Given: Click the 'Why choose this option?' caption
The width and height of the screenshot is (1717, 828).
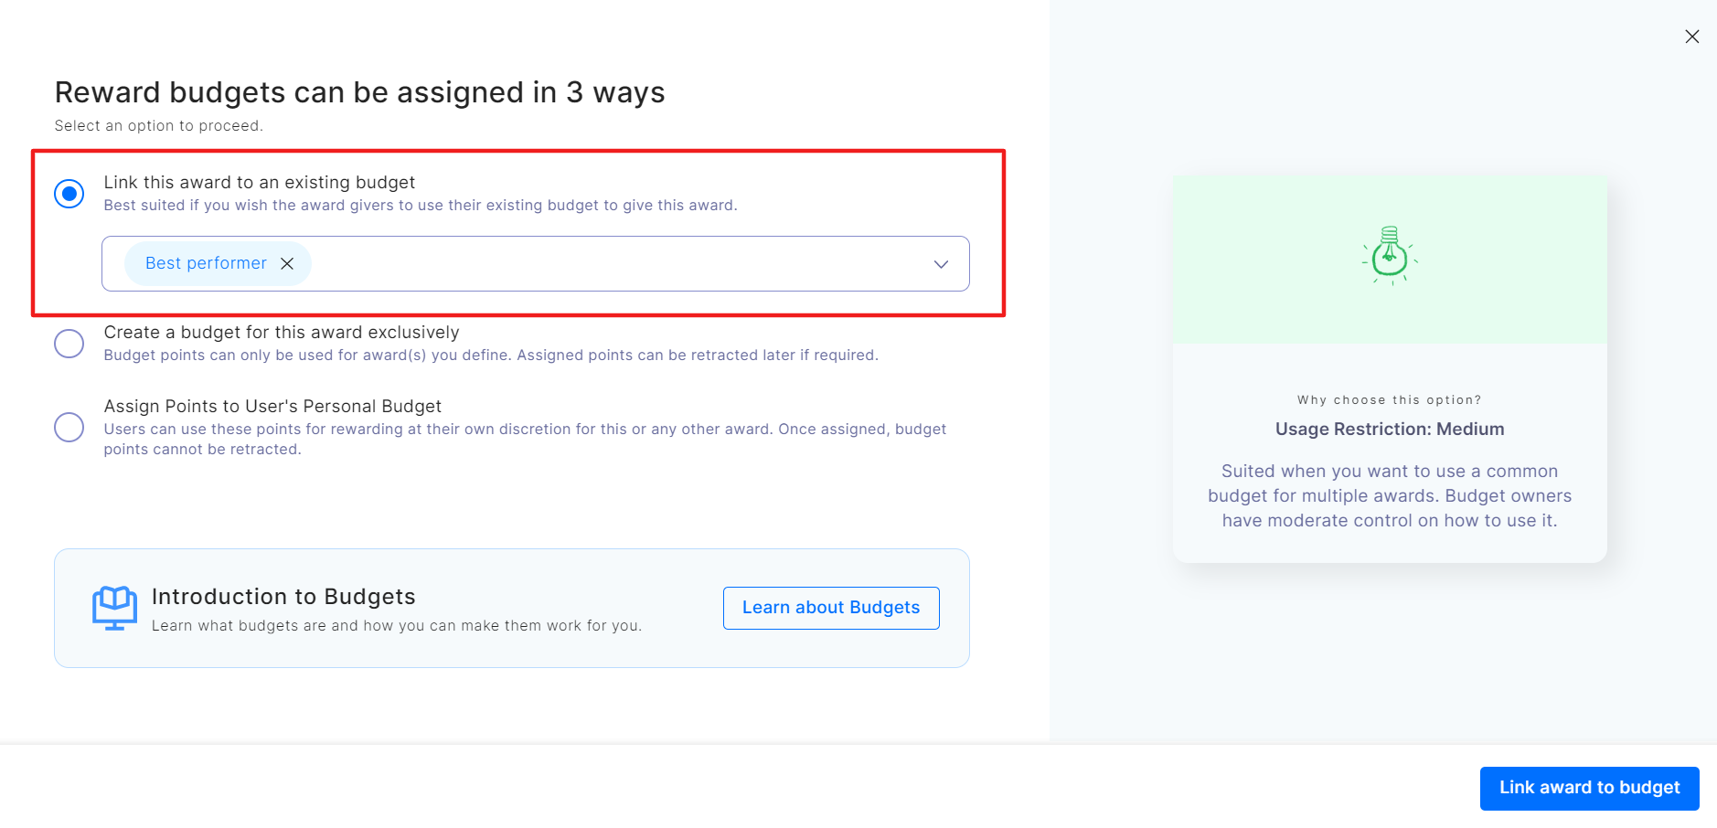Looking at the screenshot, I should (x=1389, y=400).
